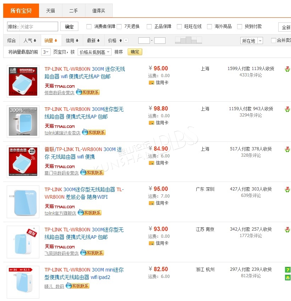Go to the 值得买 tab
This screenshot has height=301, width=291.
(99, 11)
